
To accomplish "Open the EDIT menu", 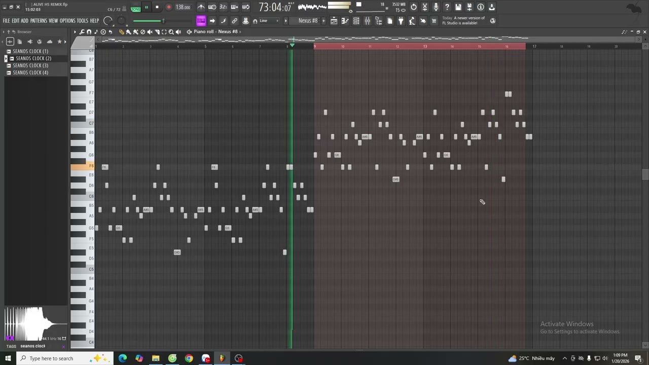I will (16, 21).
